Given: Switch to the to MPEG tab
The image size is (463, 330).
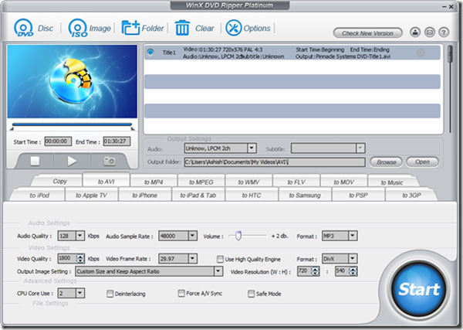Looking at the screenshot, I should coord(201,182).
